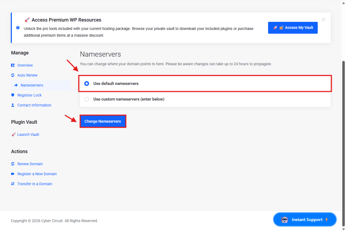345x231 pixels.
Task: Open the Overview menu item
Action: coord(25,65)
